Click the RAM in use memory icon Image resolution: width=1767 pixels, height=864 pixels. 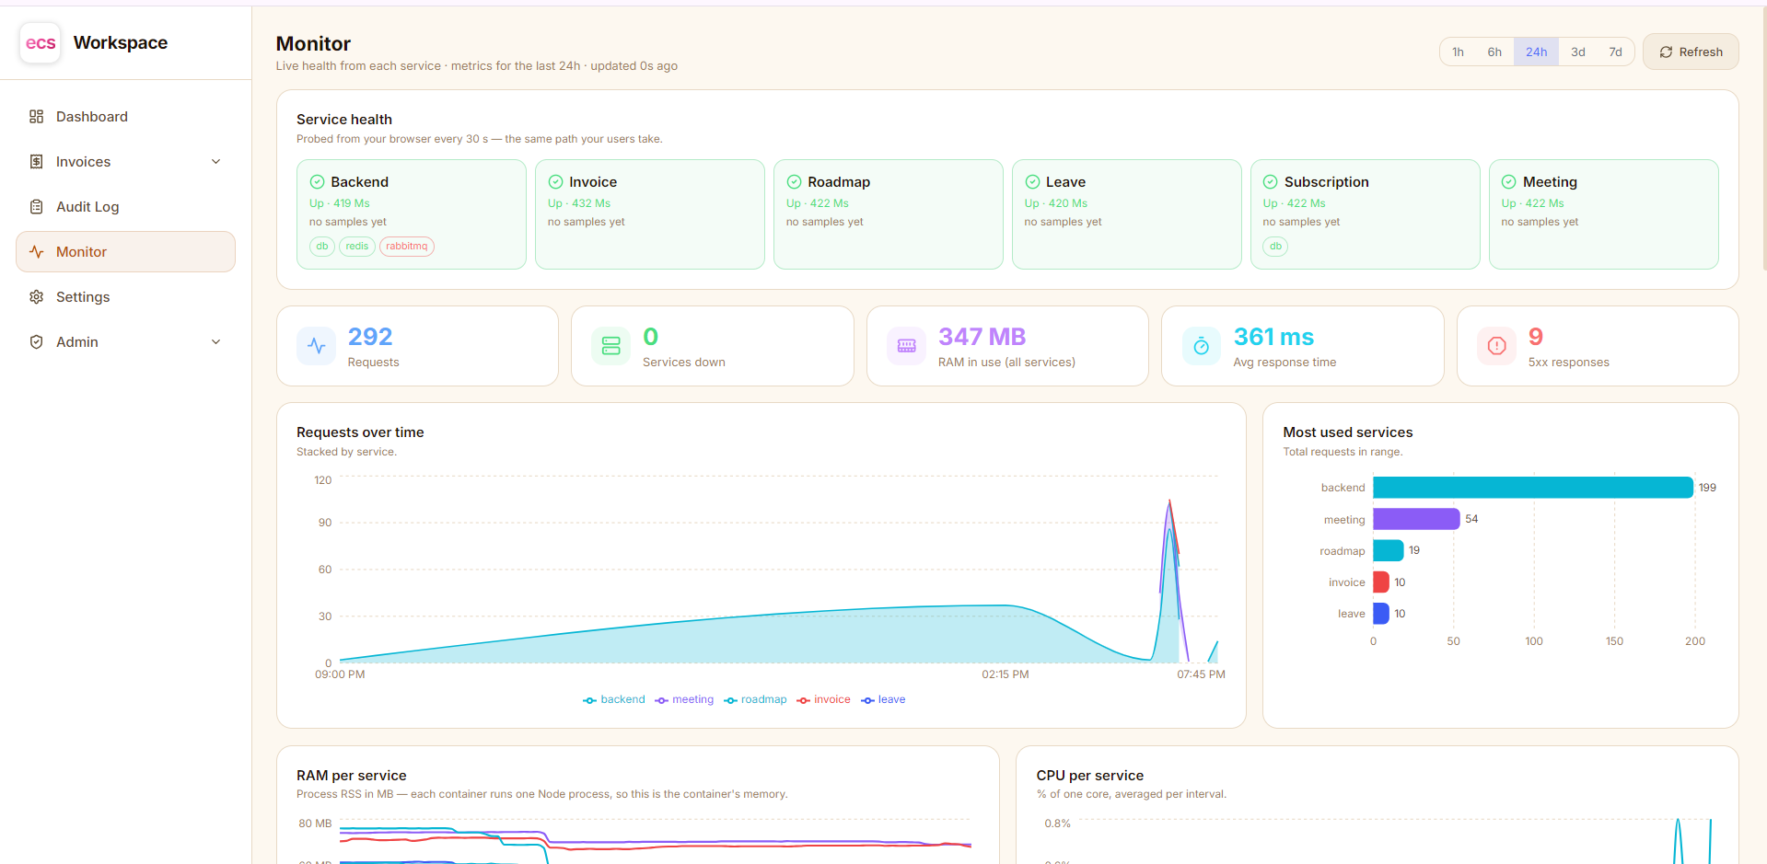[x=907, y=346]
